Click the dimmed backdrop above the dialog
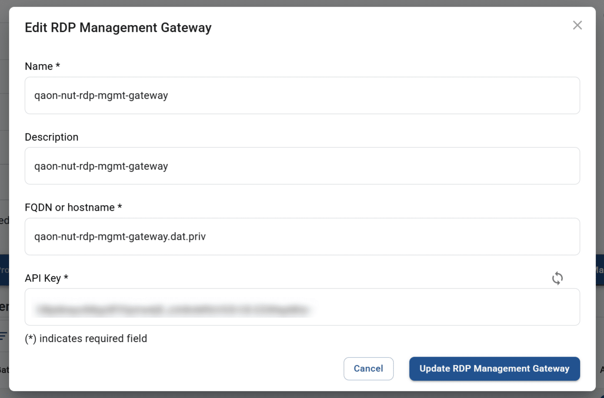 302,3
